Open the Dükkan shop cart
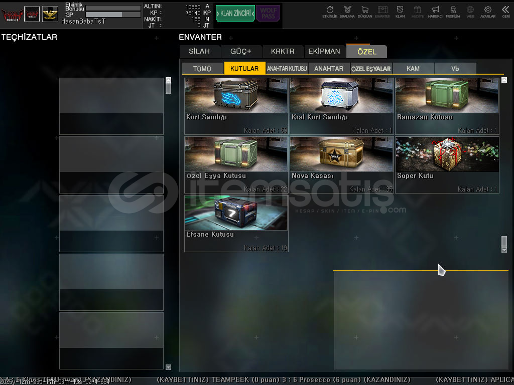This screenshot has width=514, height=385. (x=365, y=12)
